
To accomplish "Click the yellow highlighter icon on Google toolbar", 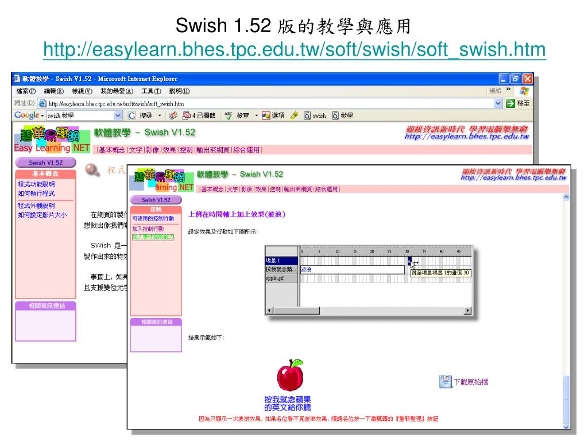I will pos(294,115).
